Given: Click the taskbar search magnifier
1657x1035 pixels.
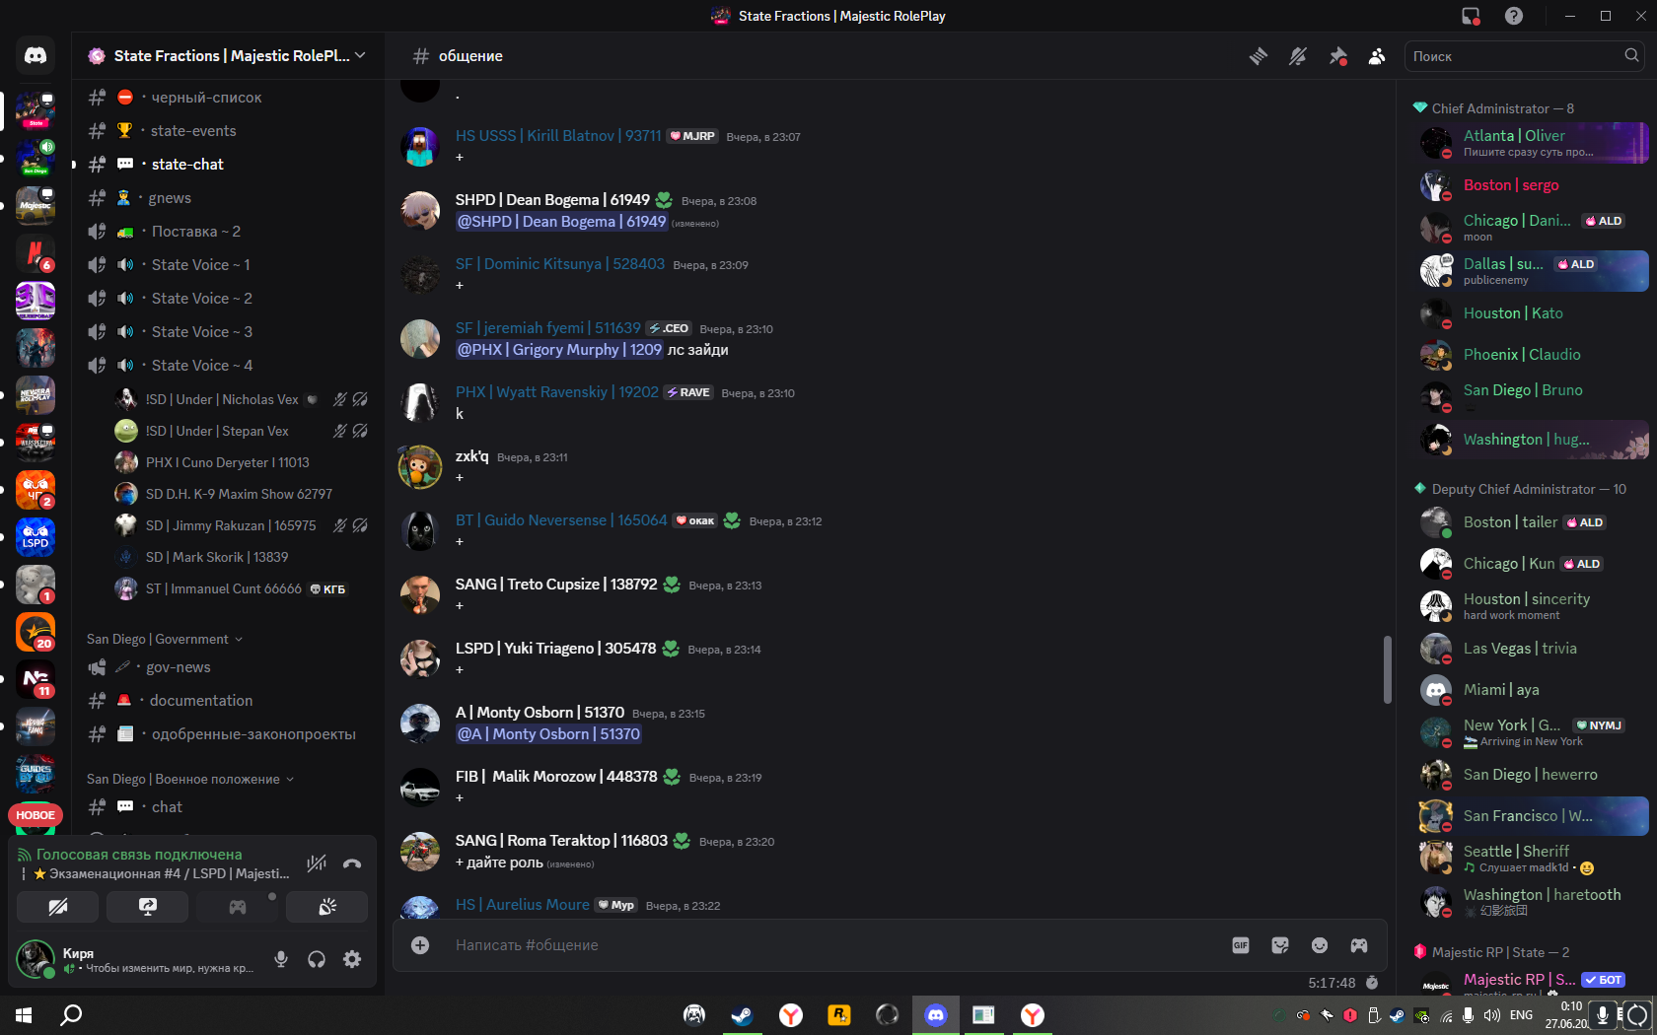Looking at the screenshot, I should 71,1015.
